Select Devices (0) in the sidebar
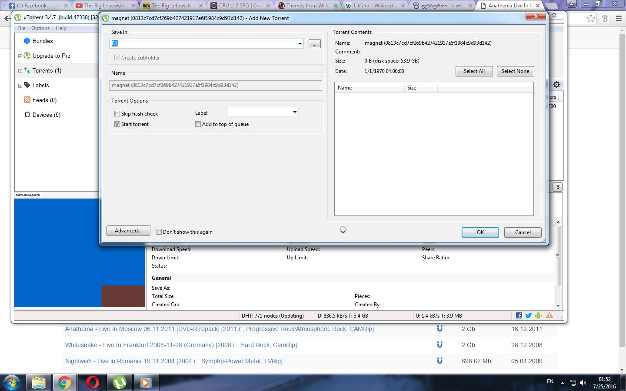 pos(43,115)
